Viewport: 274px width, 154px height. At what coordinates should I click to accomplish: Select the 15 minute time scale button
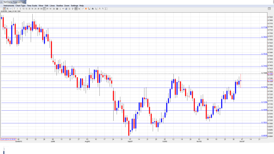(x=27, y=9)
